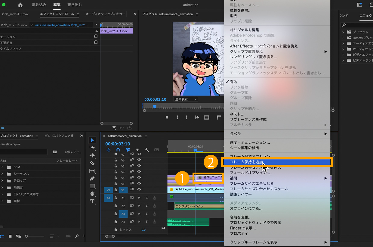Add a marker in the timeline header

click(137, 150)
